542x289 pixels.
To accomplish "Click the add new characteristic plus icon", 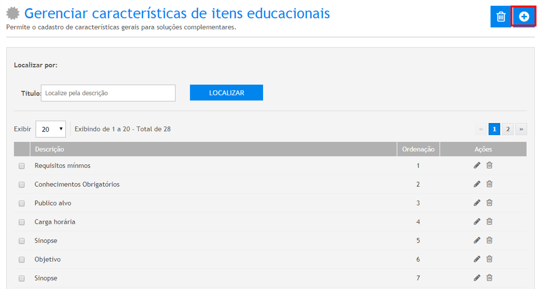I will coord(524,17).
